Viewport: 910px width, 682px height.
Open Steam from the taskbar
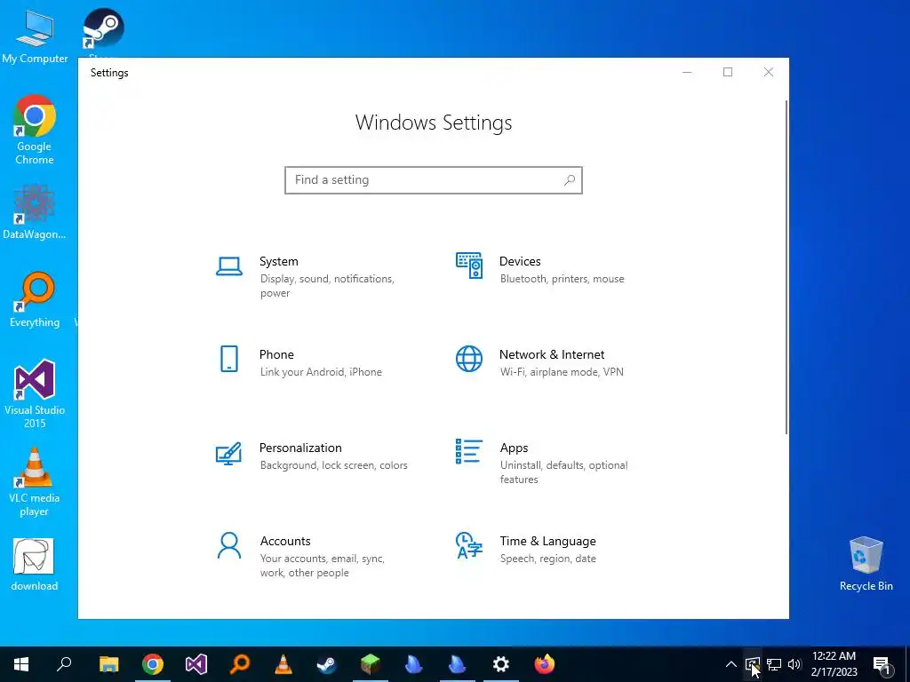tap(327, 664)
